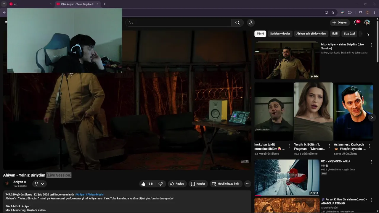Open the YouTube account avatar menu
The image size is (379, 213).
367,23
